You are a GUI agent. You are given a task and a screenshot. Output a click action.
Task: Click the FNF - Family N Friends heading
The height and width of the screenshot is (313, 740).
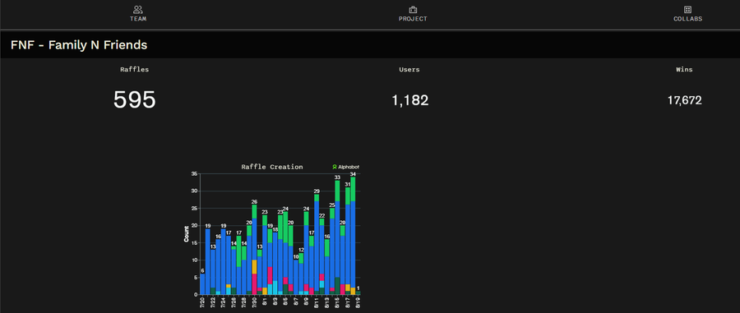(x=79, y=45)
